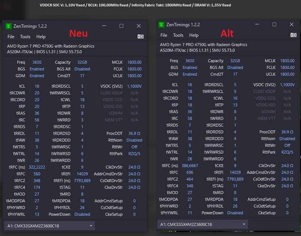Click the tPHYRDL value 26 in the Alt window
The image size is (301, 236).
pyautogui.click(x=235, y=206)
